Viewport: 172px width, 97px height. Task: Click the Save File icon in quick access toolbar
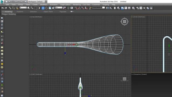tap(13, 2)
